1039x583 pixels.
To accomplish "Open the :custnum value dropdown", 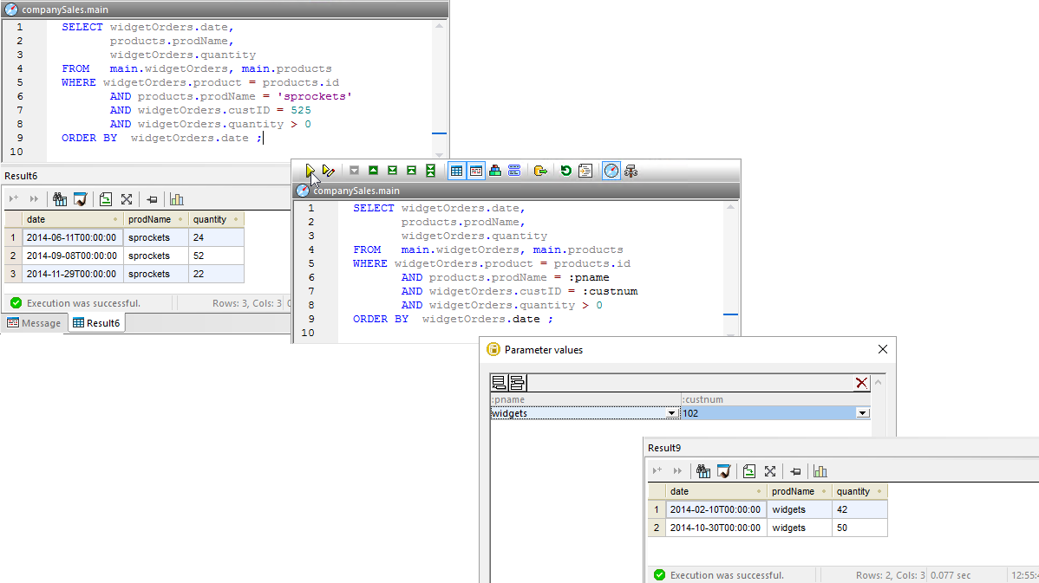I will [862, 413].
